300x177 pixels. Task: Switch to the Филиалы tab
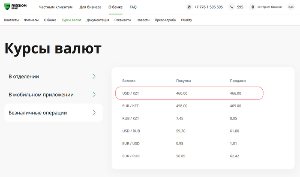[x=31, y=20]
